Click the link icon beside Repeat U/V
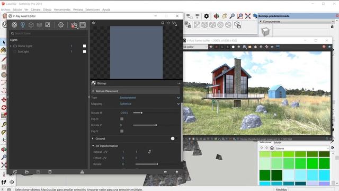 (149, 152)
